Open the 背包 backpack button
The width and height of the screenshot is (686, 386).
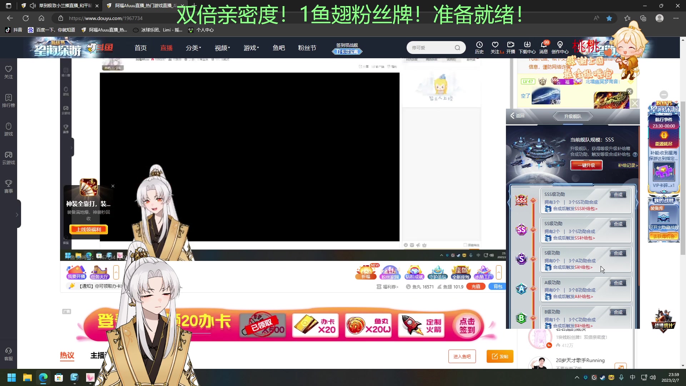[498, 287]
